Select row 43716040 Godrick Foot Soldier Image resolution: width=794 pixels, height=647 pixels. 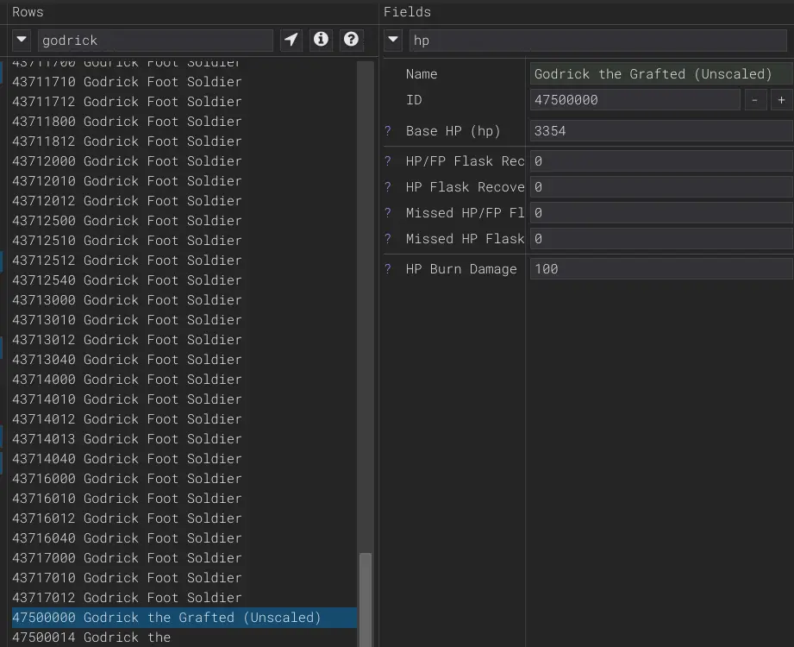184,538
